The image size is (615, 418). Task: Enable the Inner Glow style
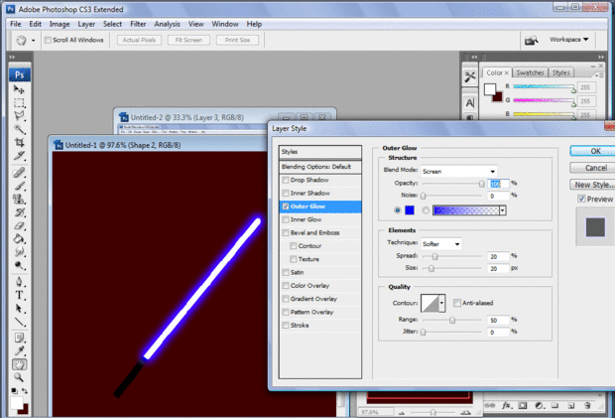pyautogui.click(x=286, y=219)
